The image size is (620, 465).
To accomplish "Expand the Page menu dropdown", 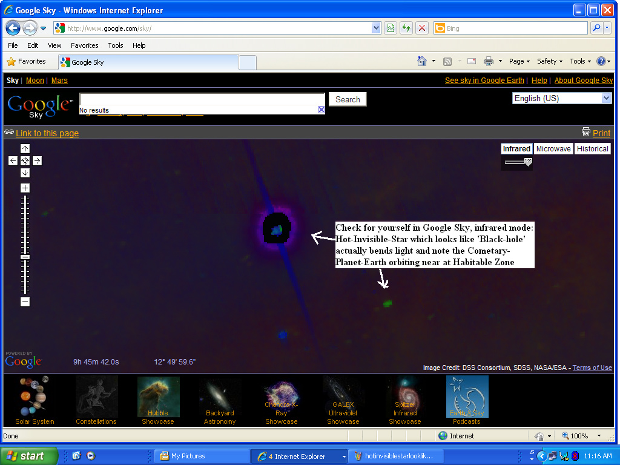I will (519, 61).
